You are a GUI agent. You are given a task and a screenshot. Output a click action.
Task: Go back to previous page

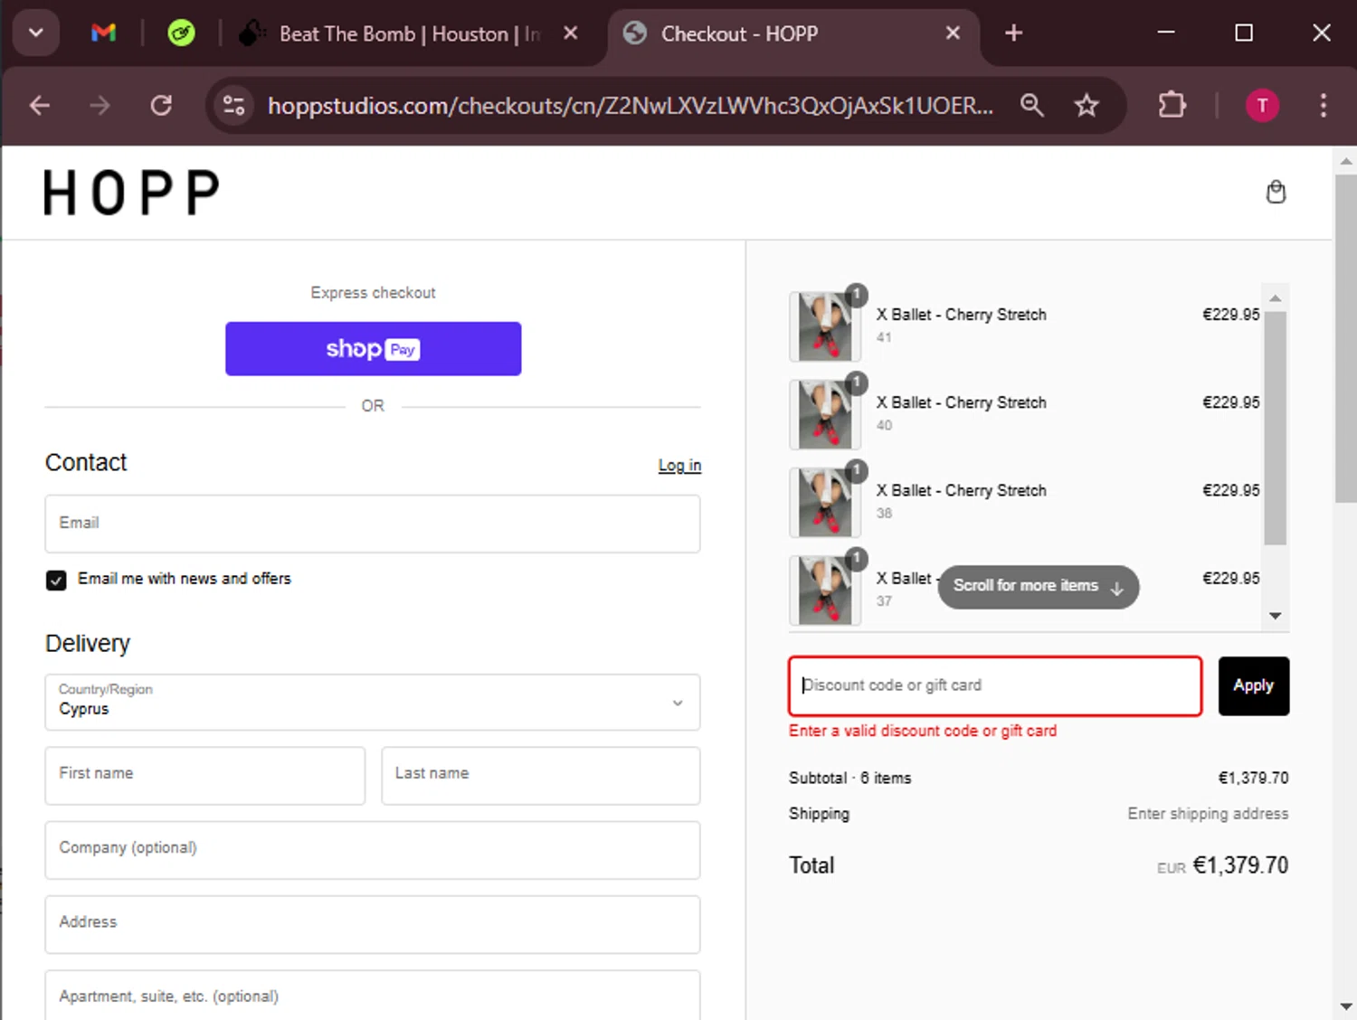pyautogui.click(x=40, y=106)
